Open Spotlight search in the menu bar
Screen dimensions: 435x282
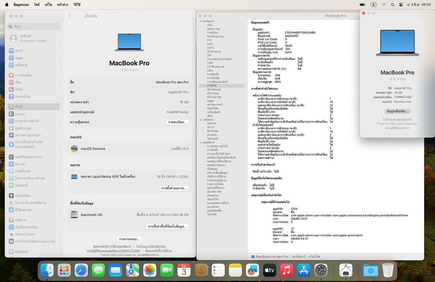pyautogui.click(x=393, y=5)
